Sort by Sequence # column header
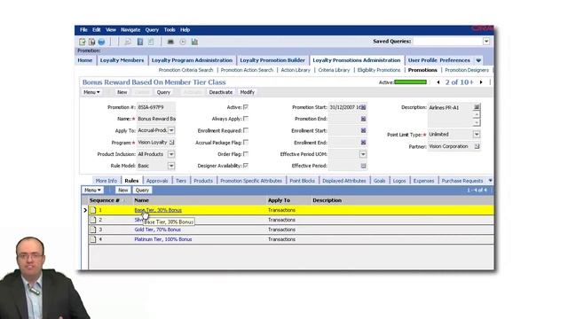This screenshot has width=568, height=319. coord(105,200)
